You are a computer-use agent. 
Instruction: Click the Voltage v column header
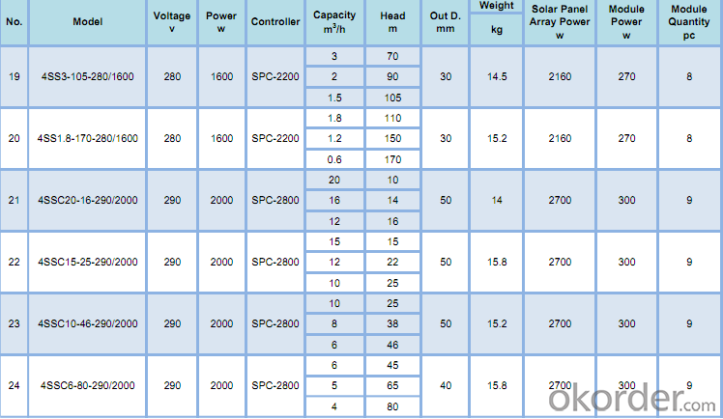(x=172, y=21)
